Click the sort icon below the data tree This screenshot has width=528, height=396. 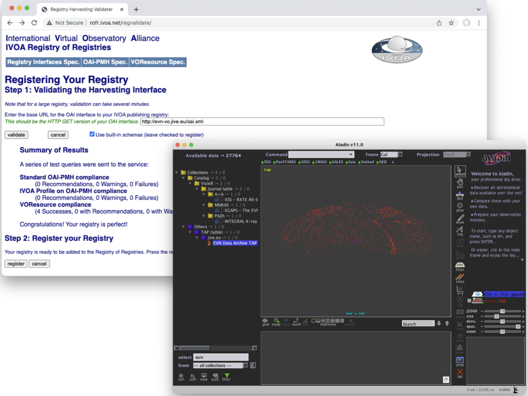(x=192, y=377)
